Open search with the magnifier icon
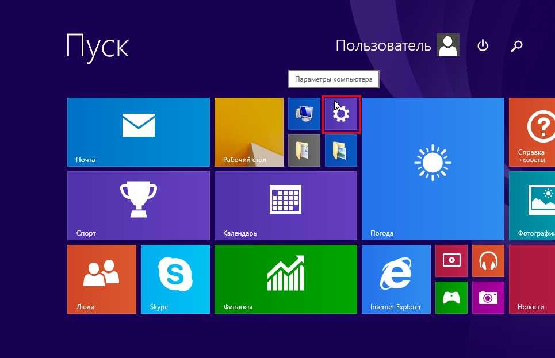 coord(516,45)
